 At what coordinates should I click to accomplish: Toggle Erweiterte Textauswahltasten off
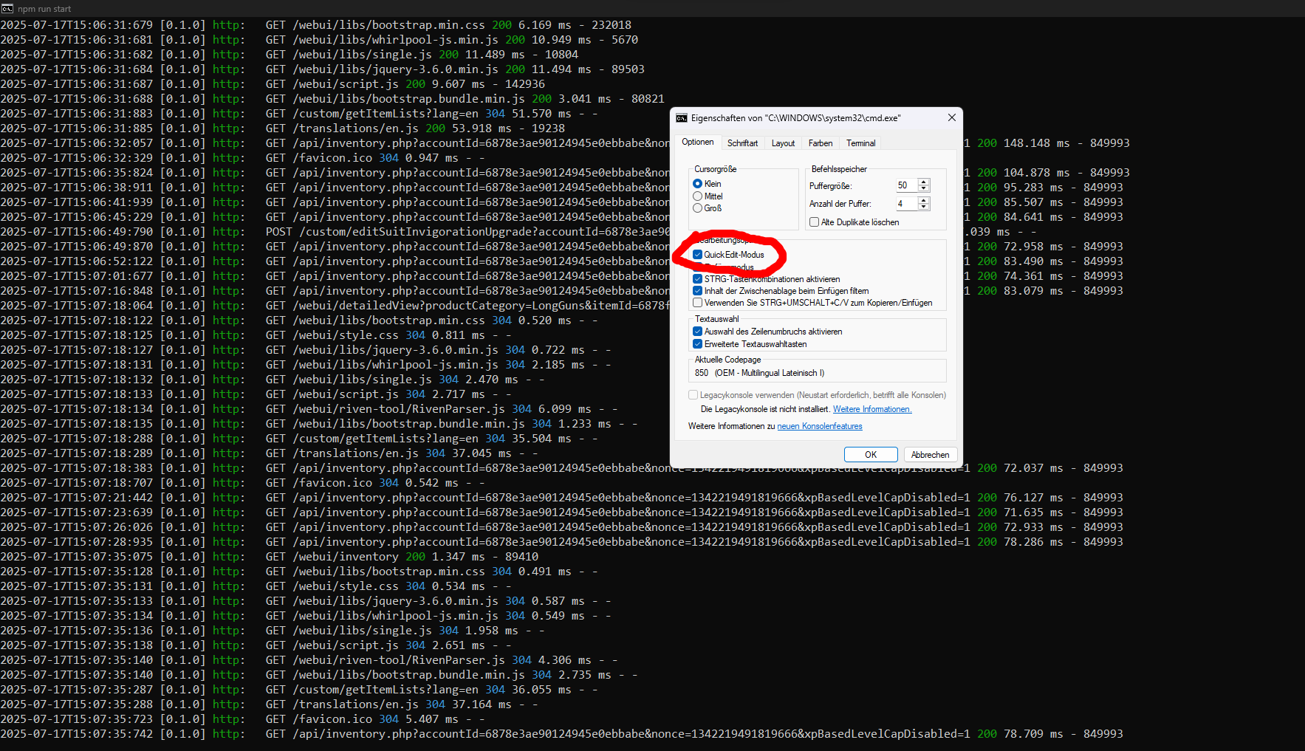point(697,344)
